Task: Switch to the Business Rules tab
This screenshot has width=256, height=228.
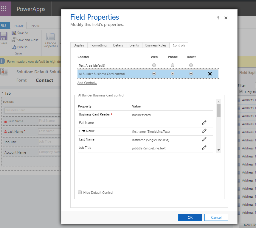Action: point(156,45)
